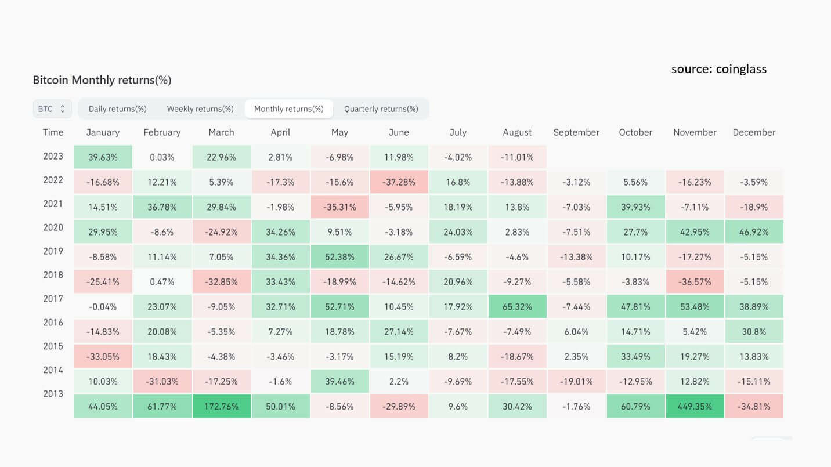Screen dimensions: 831x467
Task: Switch to Quarterly returns(%) tab
Action: (x=381, y=108)
